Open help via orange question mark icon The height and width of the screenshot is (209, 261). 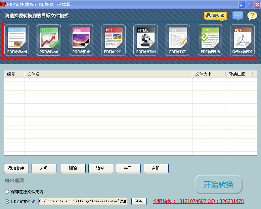[x=252, y=16]
